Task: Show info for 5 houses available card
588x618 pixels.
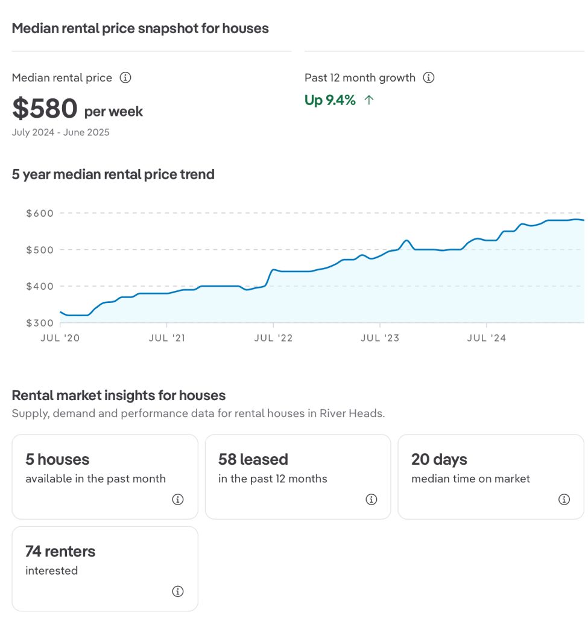Action: point(178,499)
